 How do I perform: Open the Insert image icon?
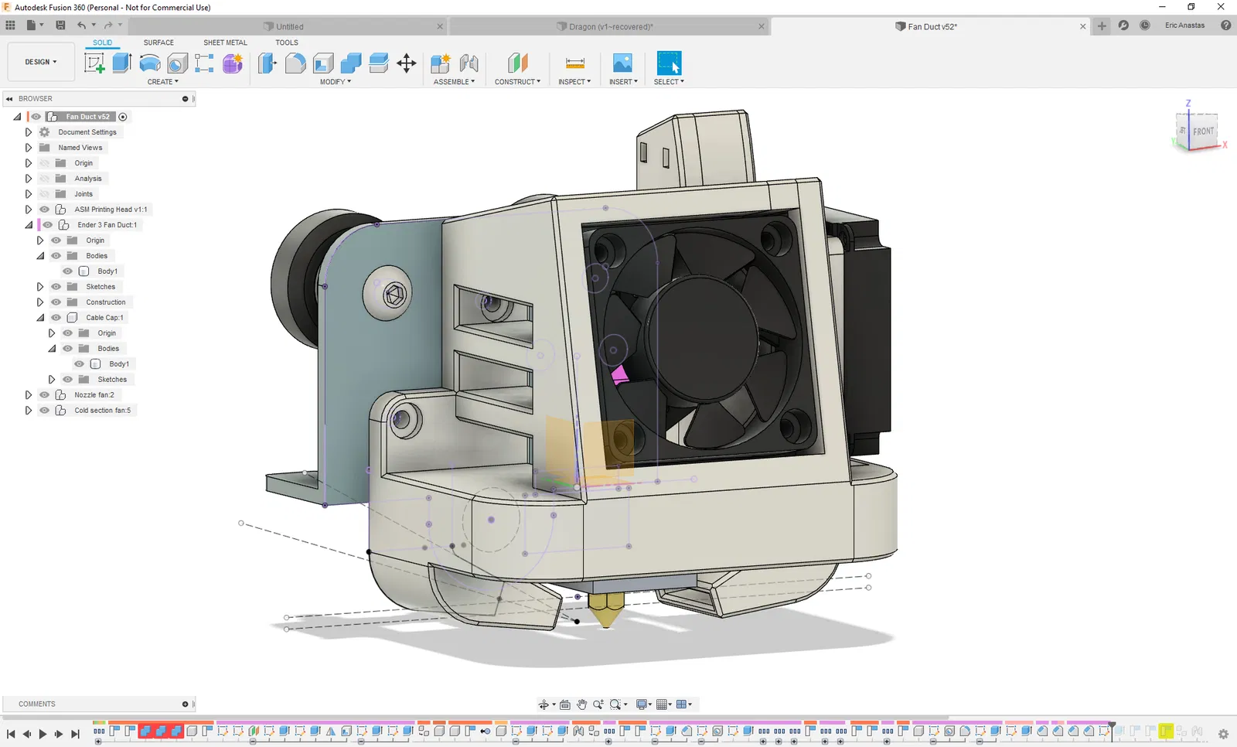click(622, 63)
